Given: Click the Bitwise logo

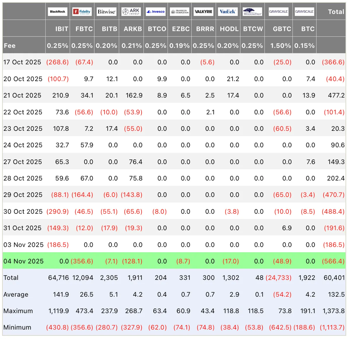Looking at the screenshot, I should [x=106, y=12].
